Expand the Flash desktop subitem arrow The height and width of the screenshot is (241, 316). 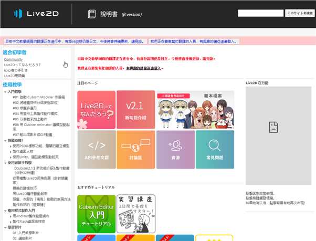[10, 222]
